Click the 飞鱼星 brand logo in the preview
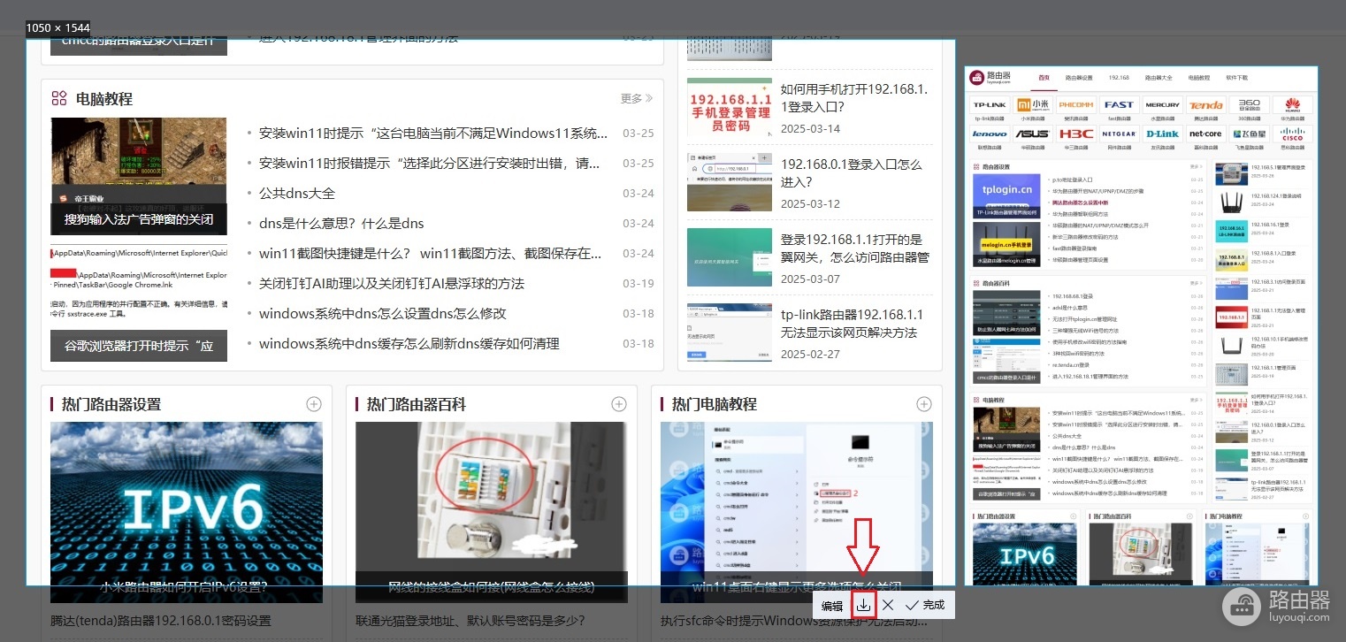1346x642 pixels. point(1249,134)
